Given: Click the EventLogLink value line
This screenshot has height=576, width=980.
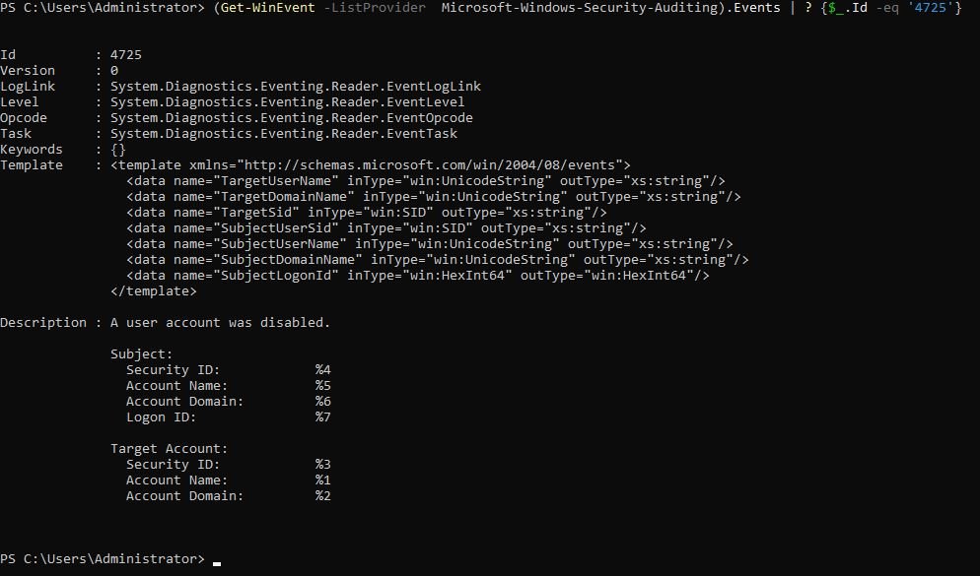Looking at the screenshot, I should pyautogui.click(x=296, y=86).
